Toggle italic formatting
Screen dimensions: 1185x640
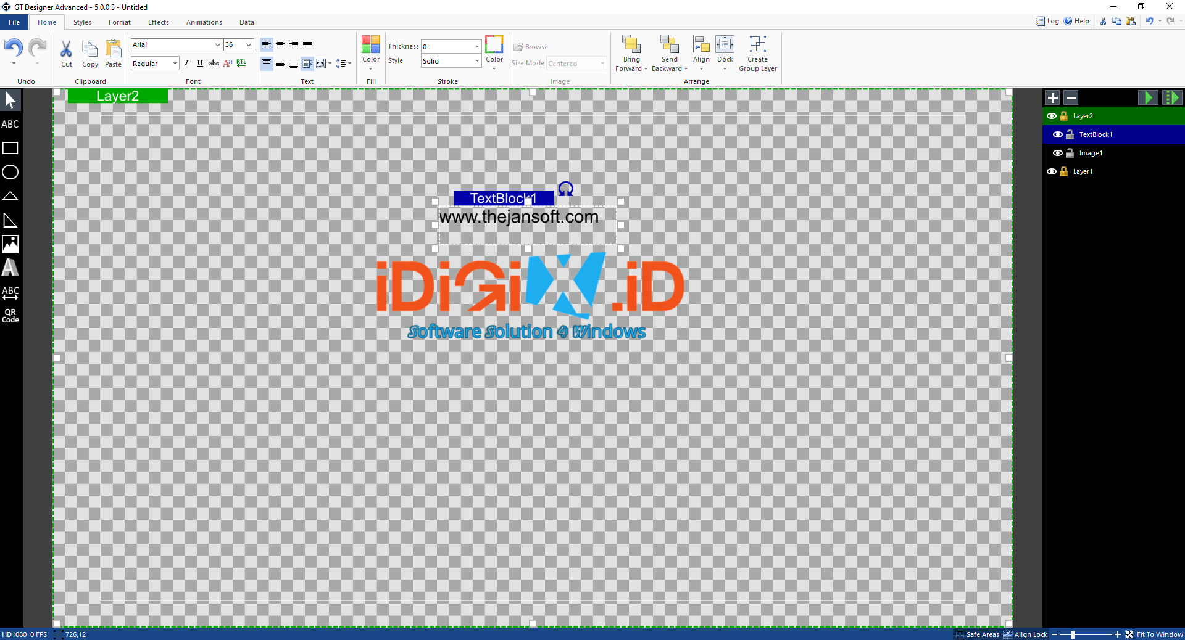pyautogui.click(x=187, y=63)
